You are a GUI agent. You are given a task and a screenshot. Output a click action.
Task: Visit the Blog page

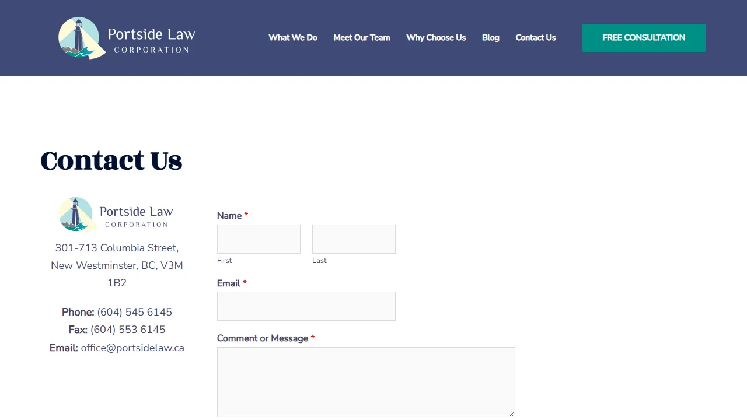491,38
